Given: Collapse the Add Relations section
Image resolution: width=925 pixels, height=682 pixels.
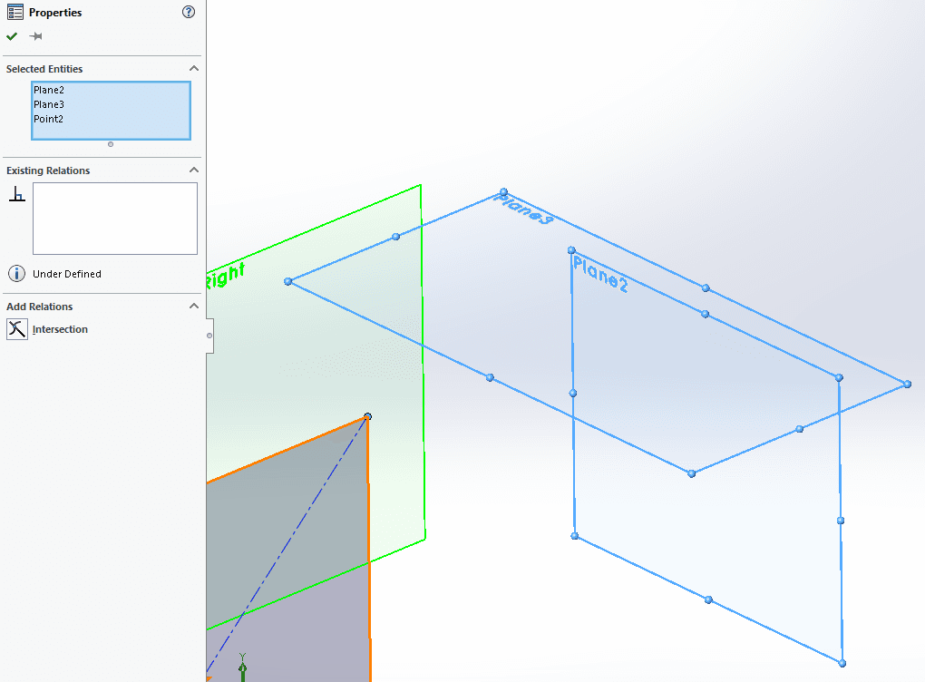Looking at the screenshot, I should coord(193,307).
